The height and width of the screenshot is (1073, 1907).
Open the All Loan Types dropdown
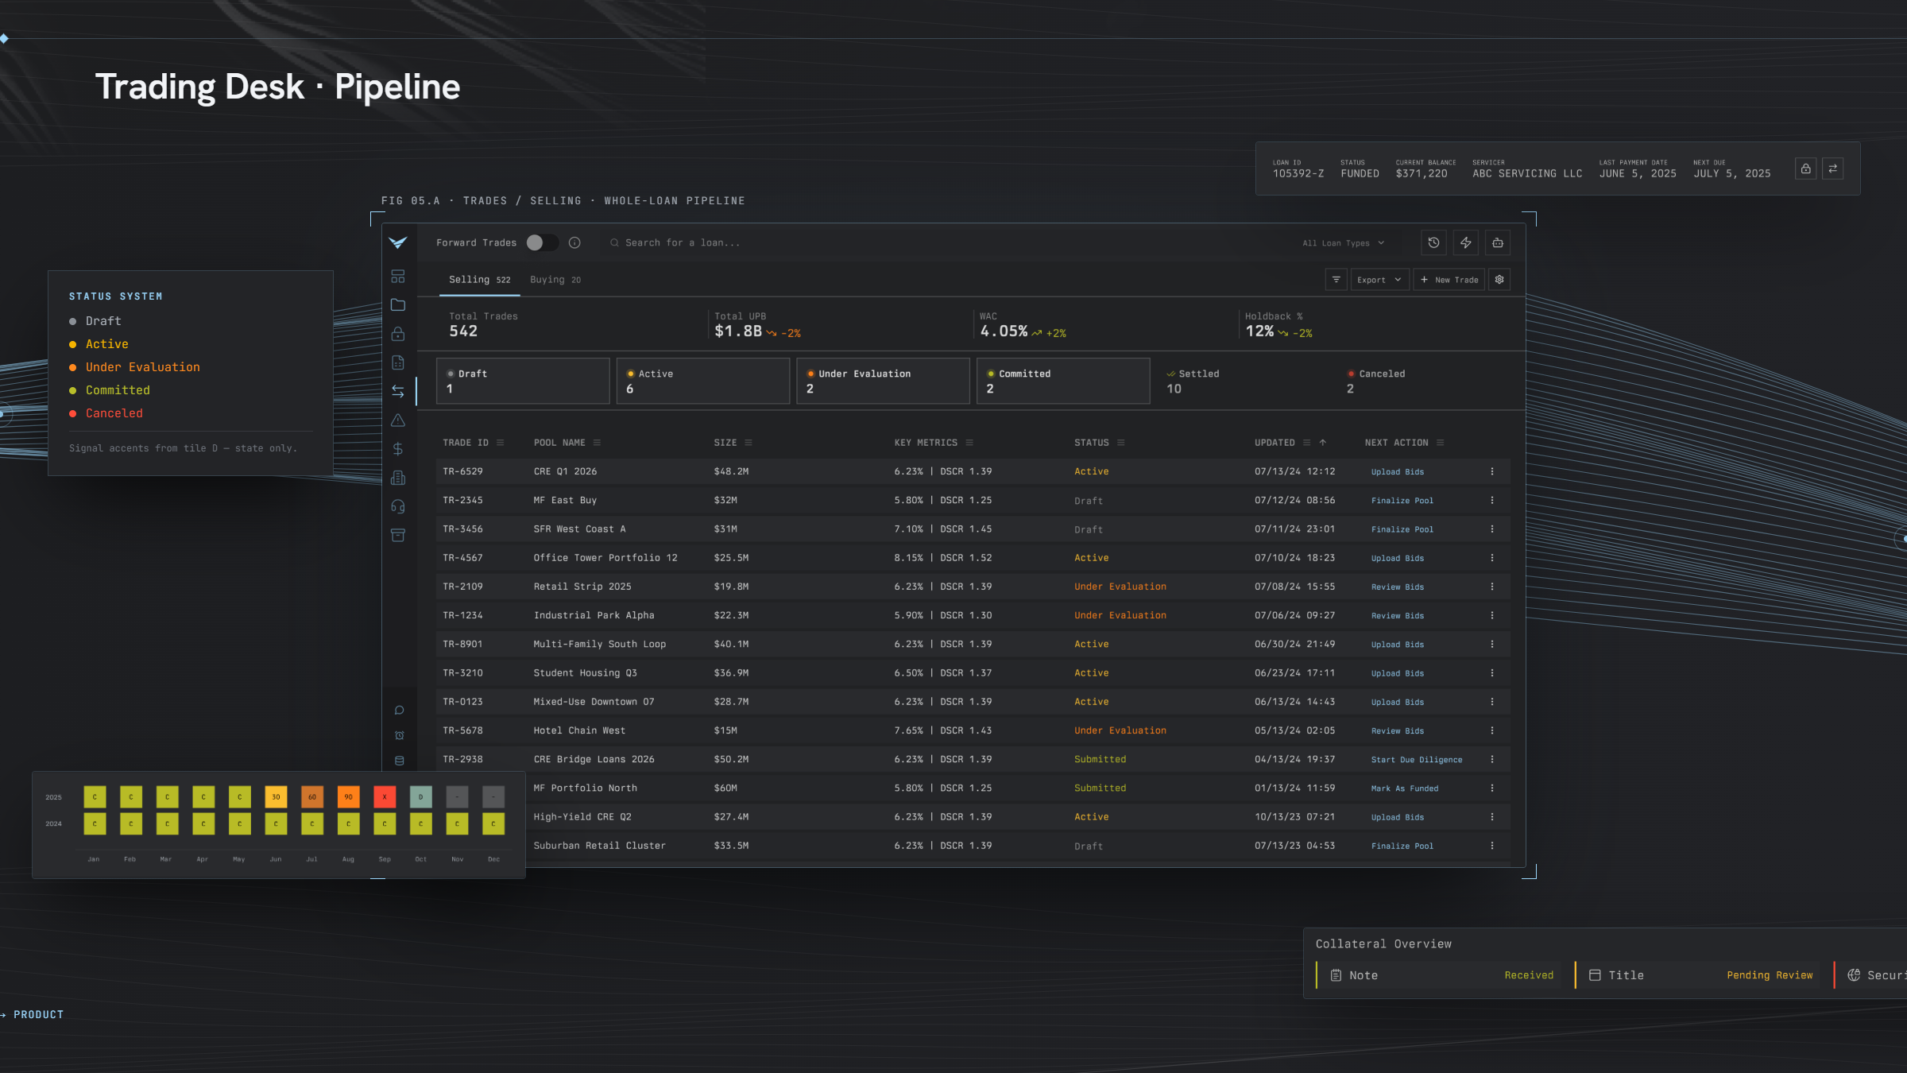tap(1344, 243)
